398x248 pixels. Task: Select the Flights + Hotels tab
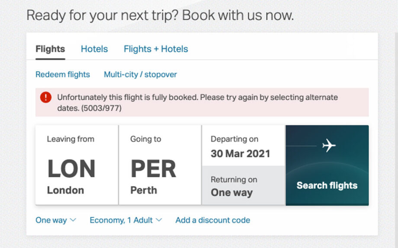[156, 49]
